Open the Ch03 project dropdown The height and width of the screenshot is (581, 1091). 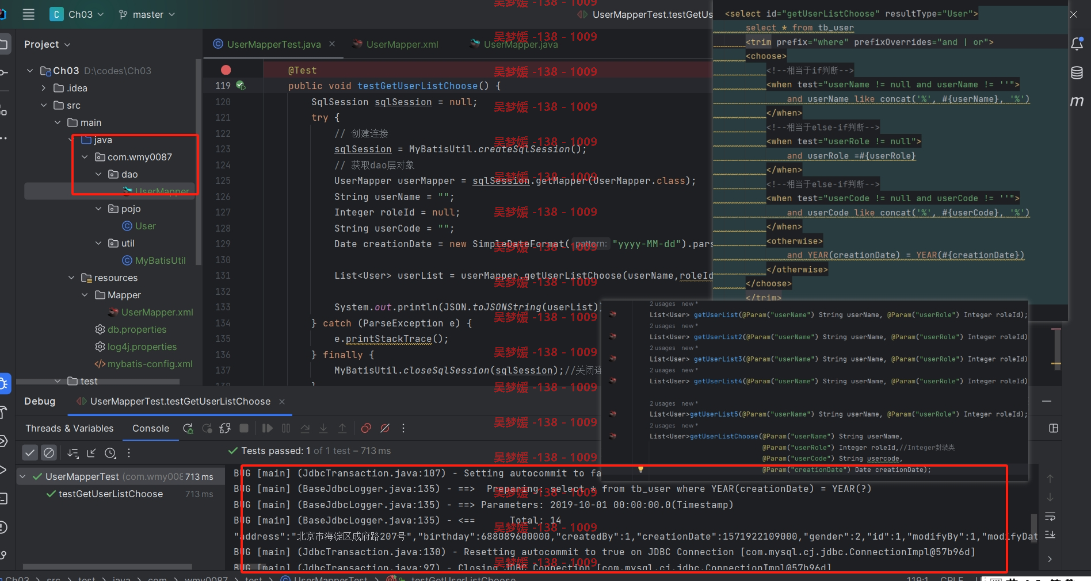tap(78, 14)
